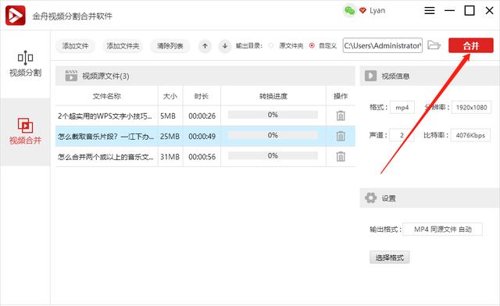Click the red 合并 button

click(470, 45)
